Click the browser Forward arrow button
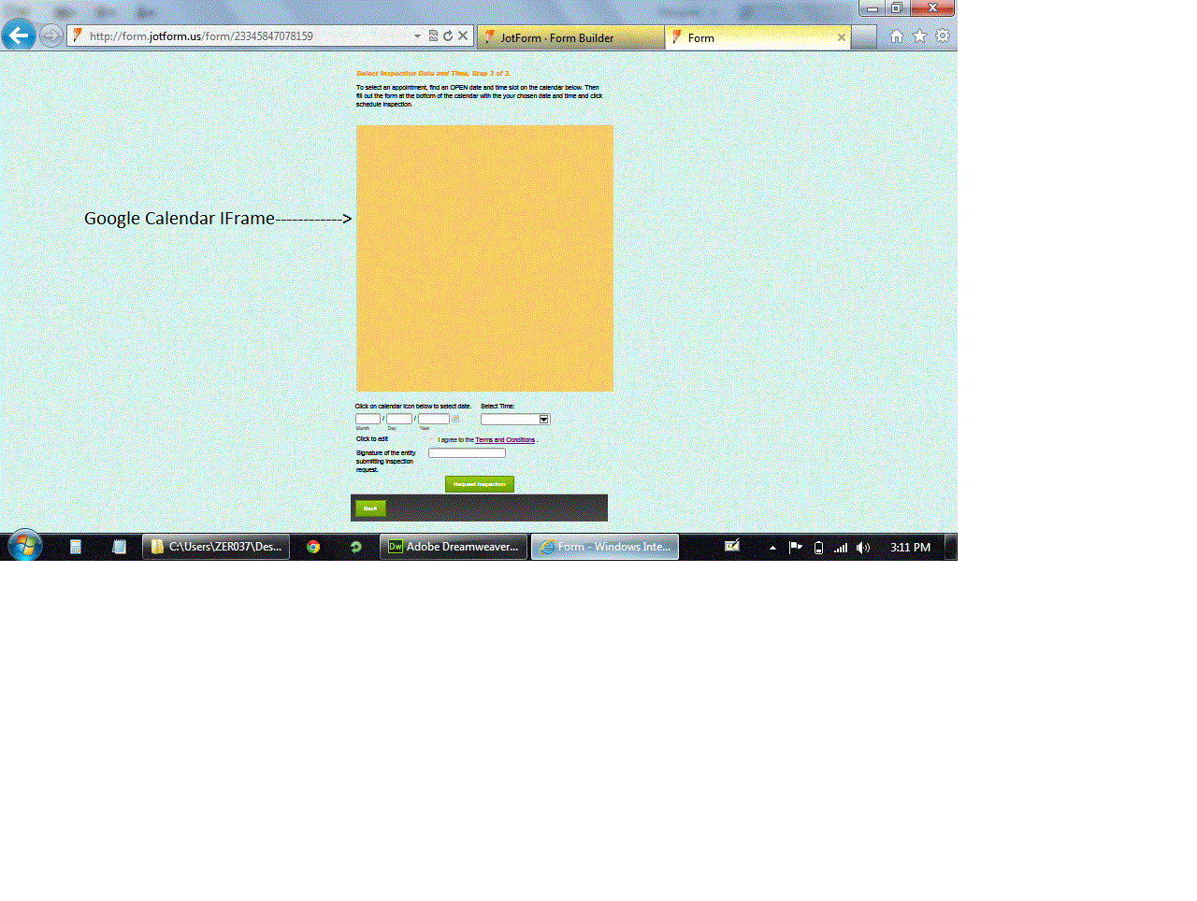 click(x=51, y=36)
